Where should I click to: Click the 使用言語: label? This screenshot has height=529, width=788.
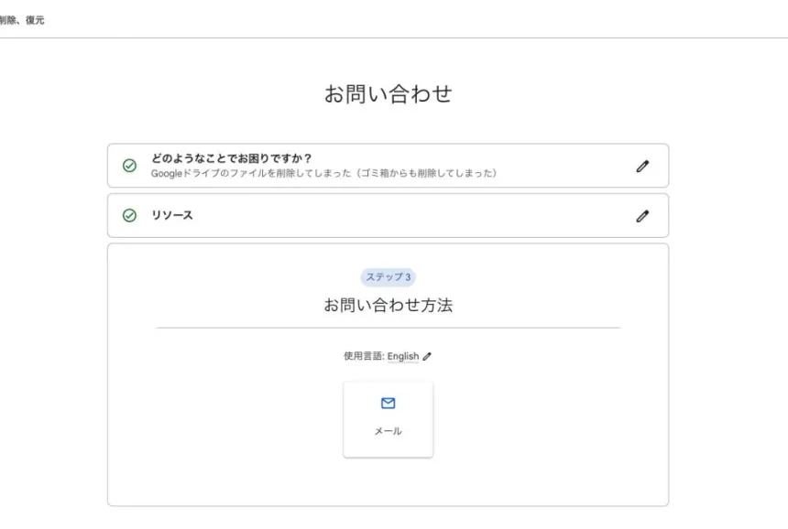pos(364,356)
